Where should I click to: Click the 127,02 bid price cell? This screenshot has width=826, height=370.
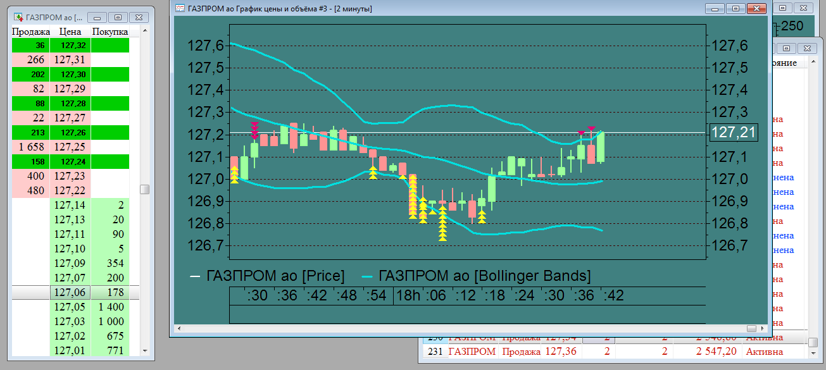tap(70, 336)
